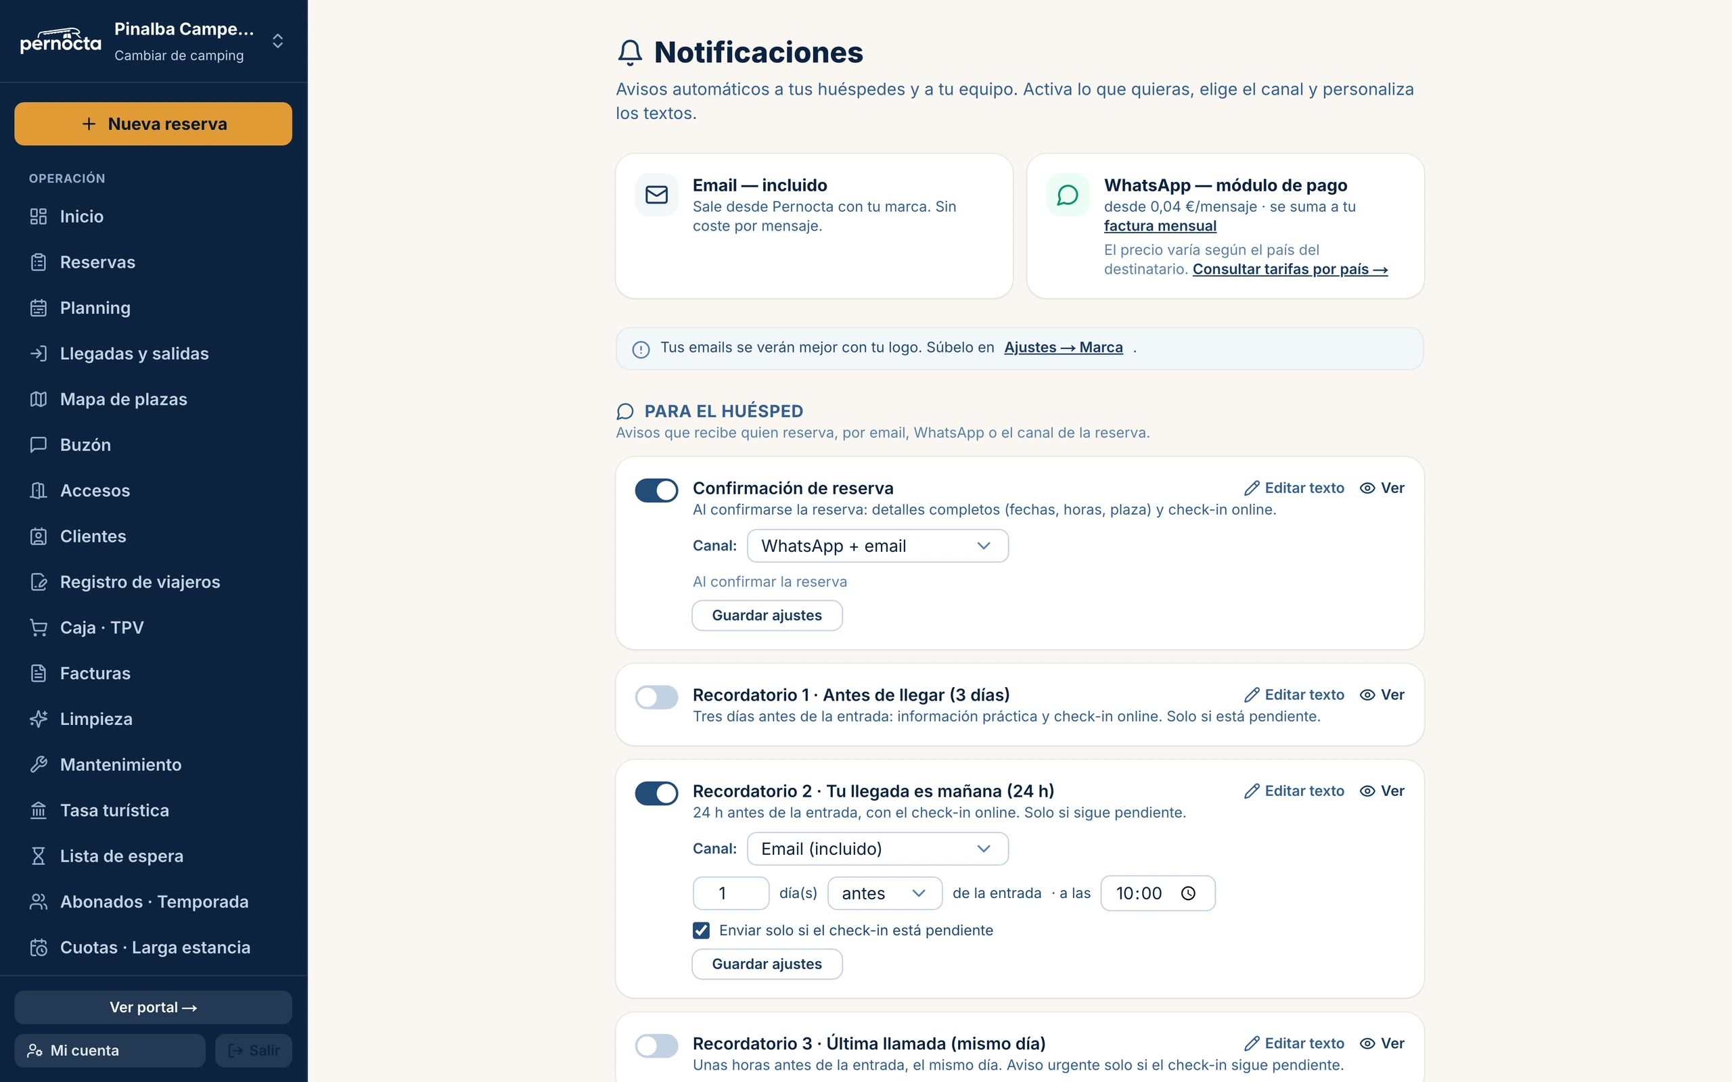
Task: Click the Facturas document icon
Action: 39,674
